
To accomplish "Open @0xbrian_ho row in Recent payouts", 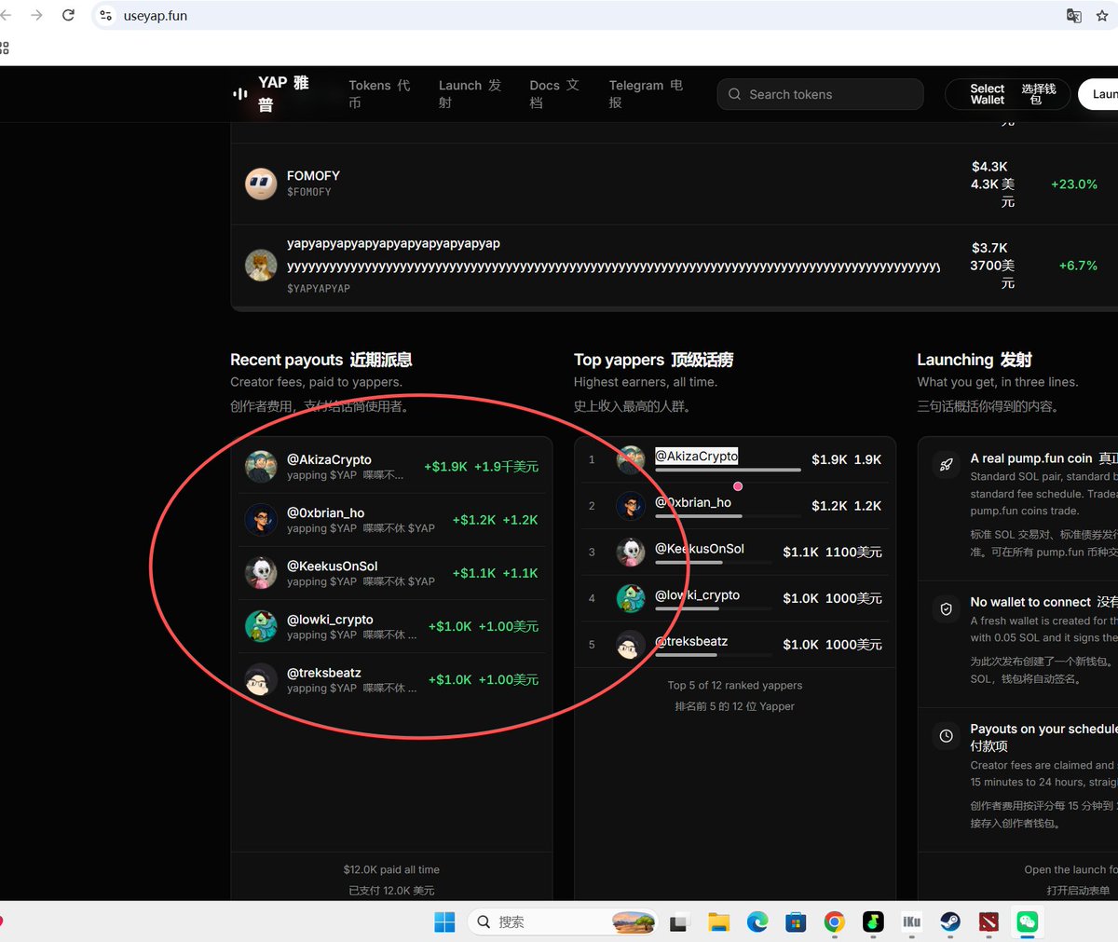I will [391, 520].
